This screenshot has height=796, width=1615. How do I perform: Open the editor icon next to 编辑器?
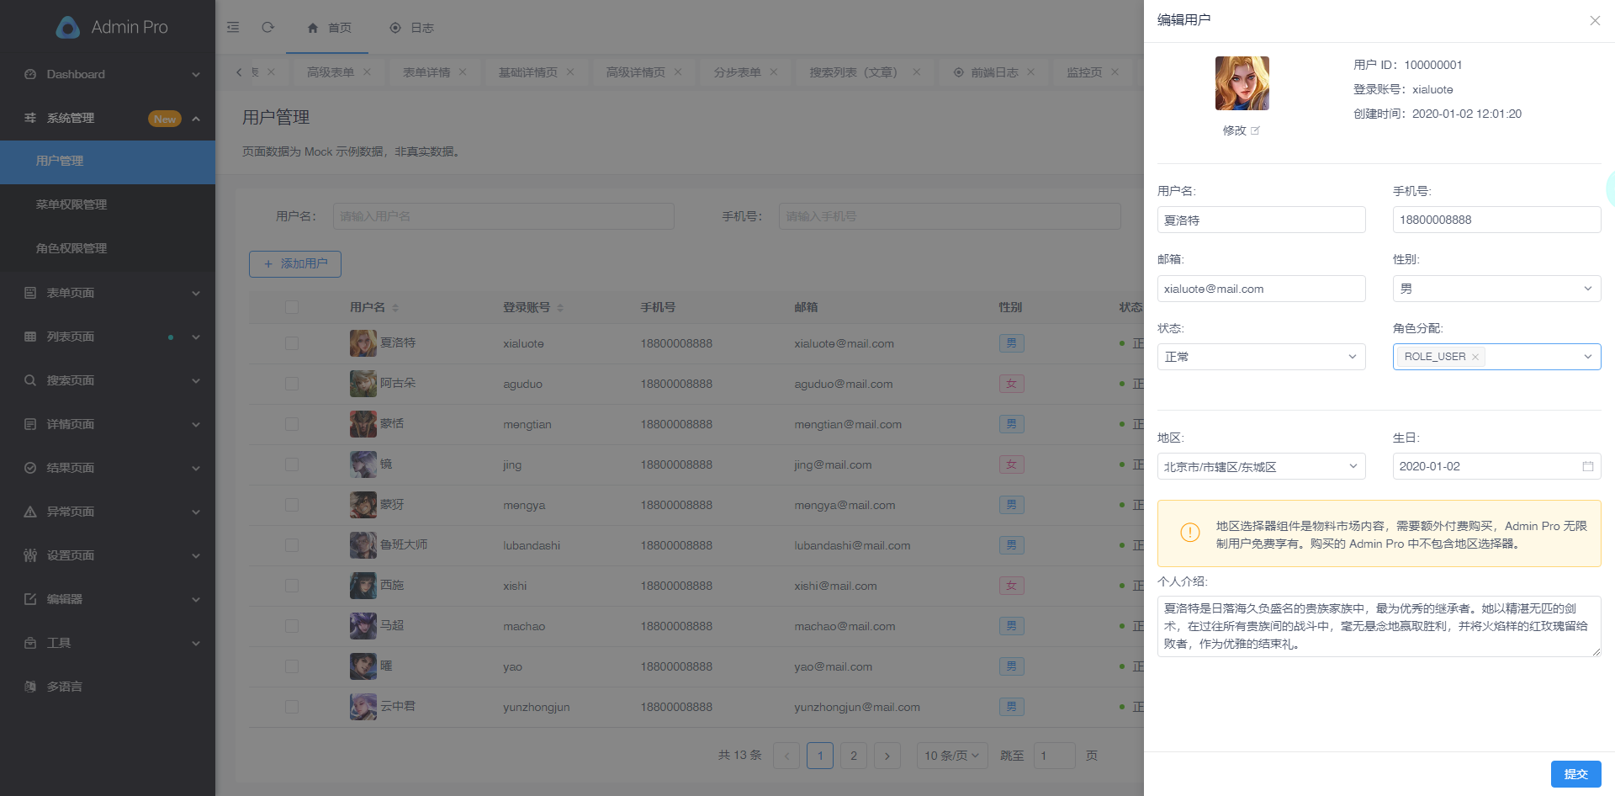click(30, 599)
